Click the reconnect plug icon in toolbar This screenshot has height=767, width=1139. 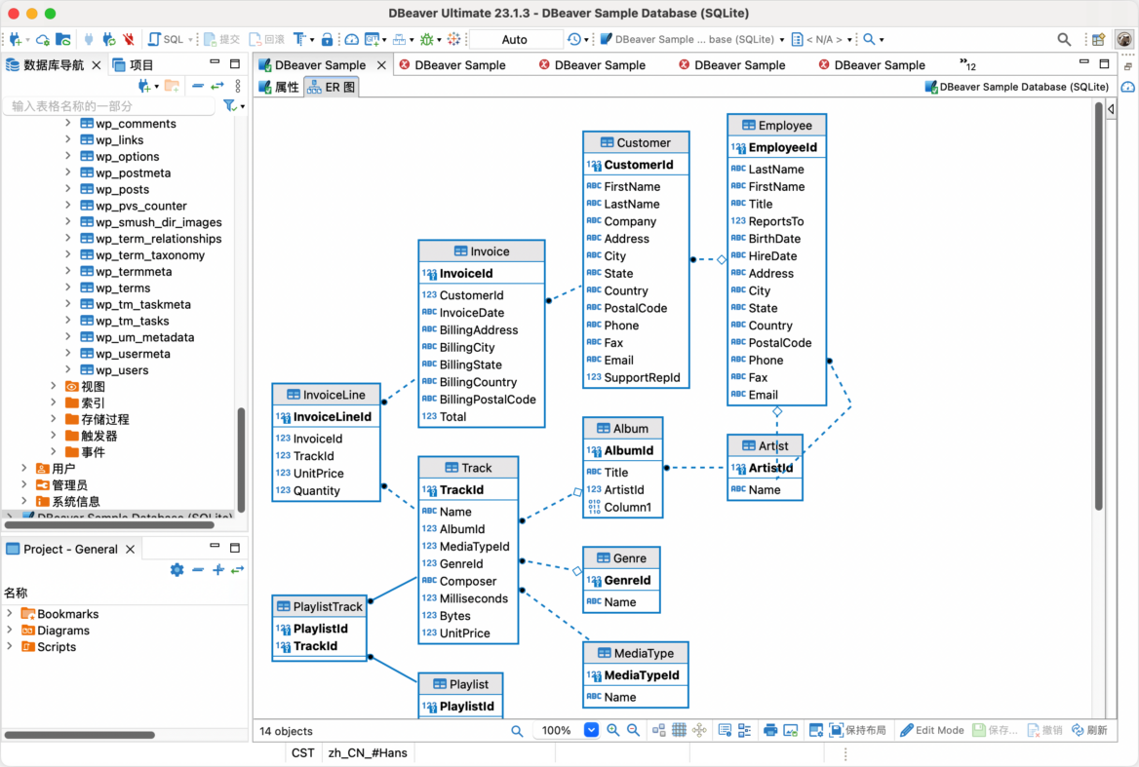click(109, 39)
